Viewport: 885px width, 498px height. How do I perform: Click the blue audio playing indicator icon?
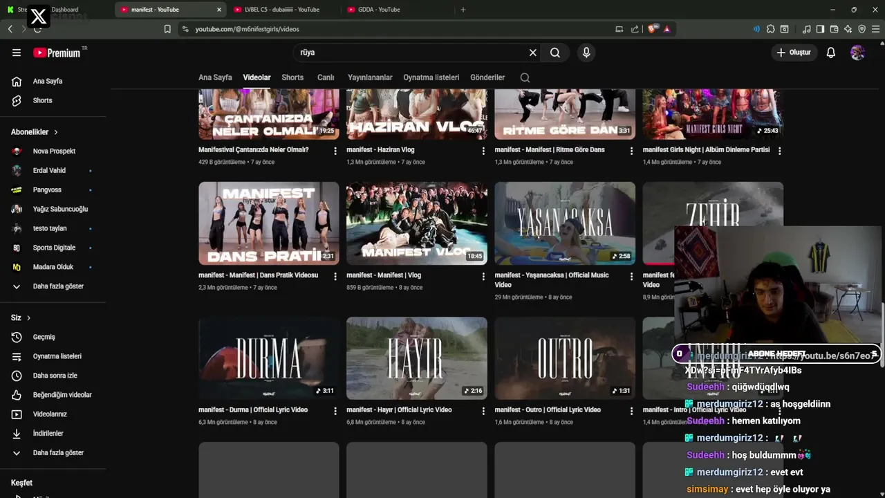click(x=756, y=29)
